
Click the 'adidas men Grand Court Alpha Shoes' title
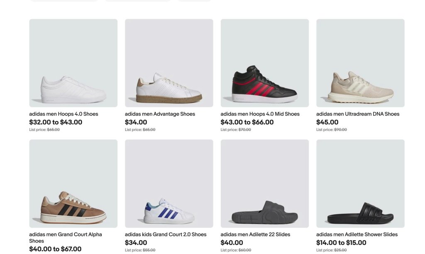click(65, 235)
